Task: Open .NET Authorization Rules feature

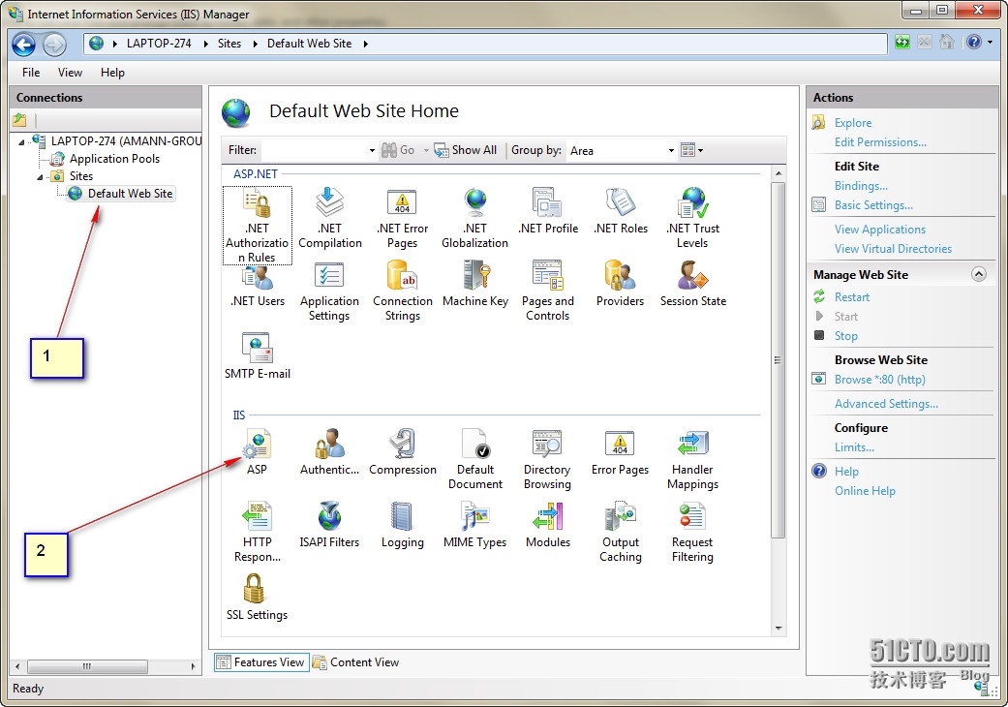Action: coord(258,225)
